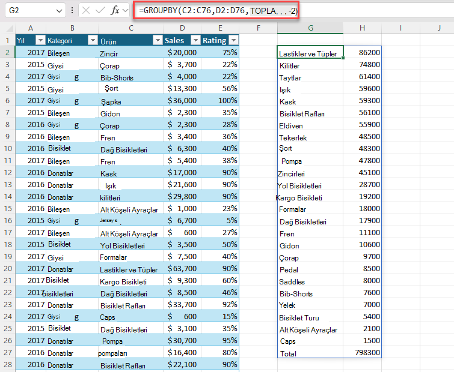
Task: Click cell with Lastikler ve Tüpler in G2
Action: coord(310,52)
